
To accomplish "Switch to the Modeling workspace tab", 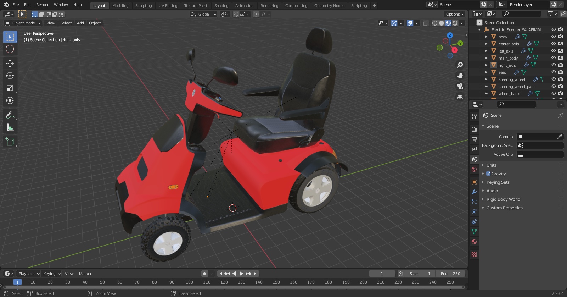I will click(120, 5).
